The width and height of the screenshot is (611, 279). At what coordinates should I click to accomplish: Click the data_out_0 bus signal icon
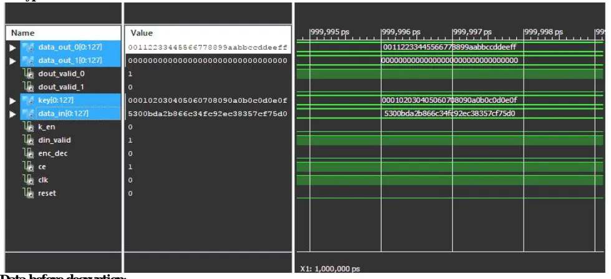[x=28, y=47]
